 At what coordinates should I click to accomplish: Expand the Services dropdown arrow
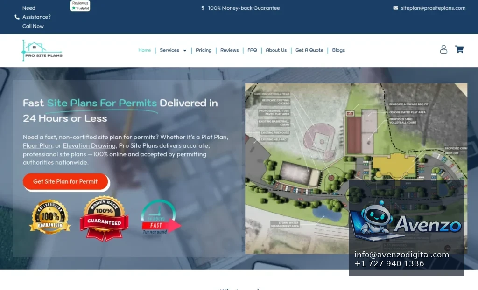pos(185,50)
